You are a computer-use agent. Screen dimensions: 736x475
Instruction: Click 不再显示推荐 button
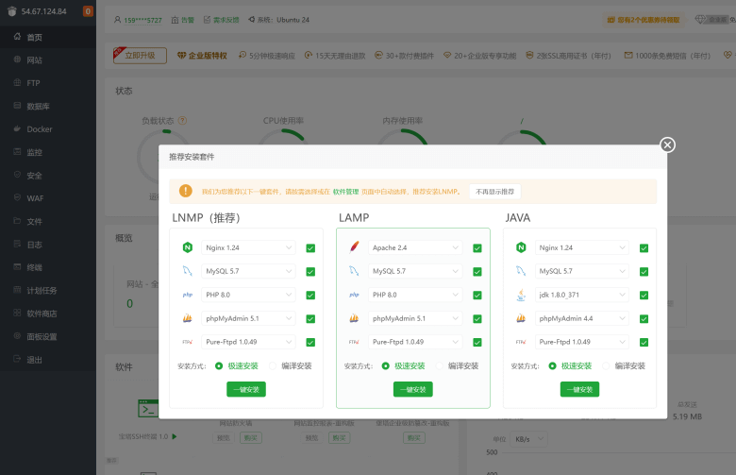[494, 191]
